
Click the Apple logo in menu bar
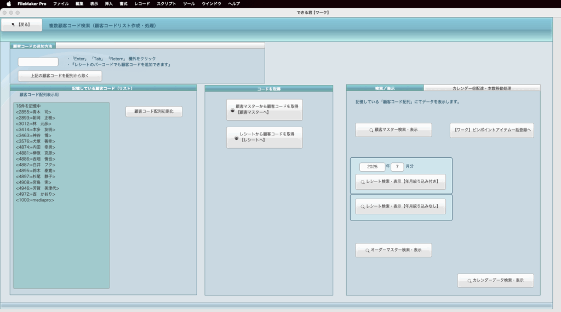point(8,4)
